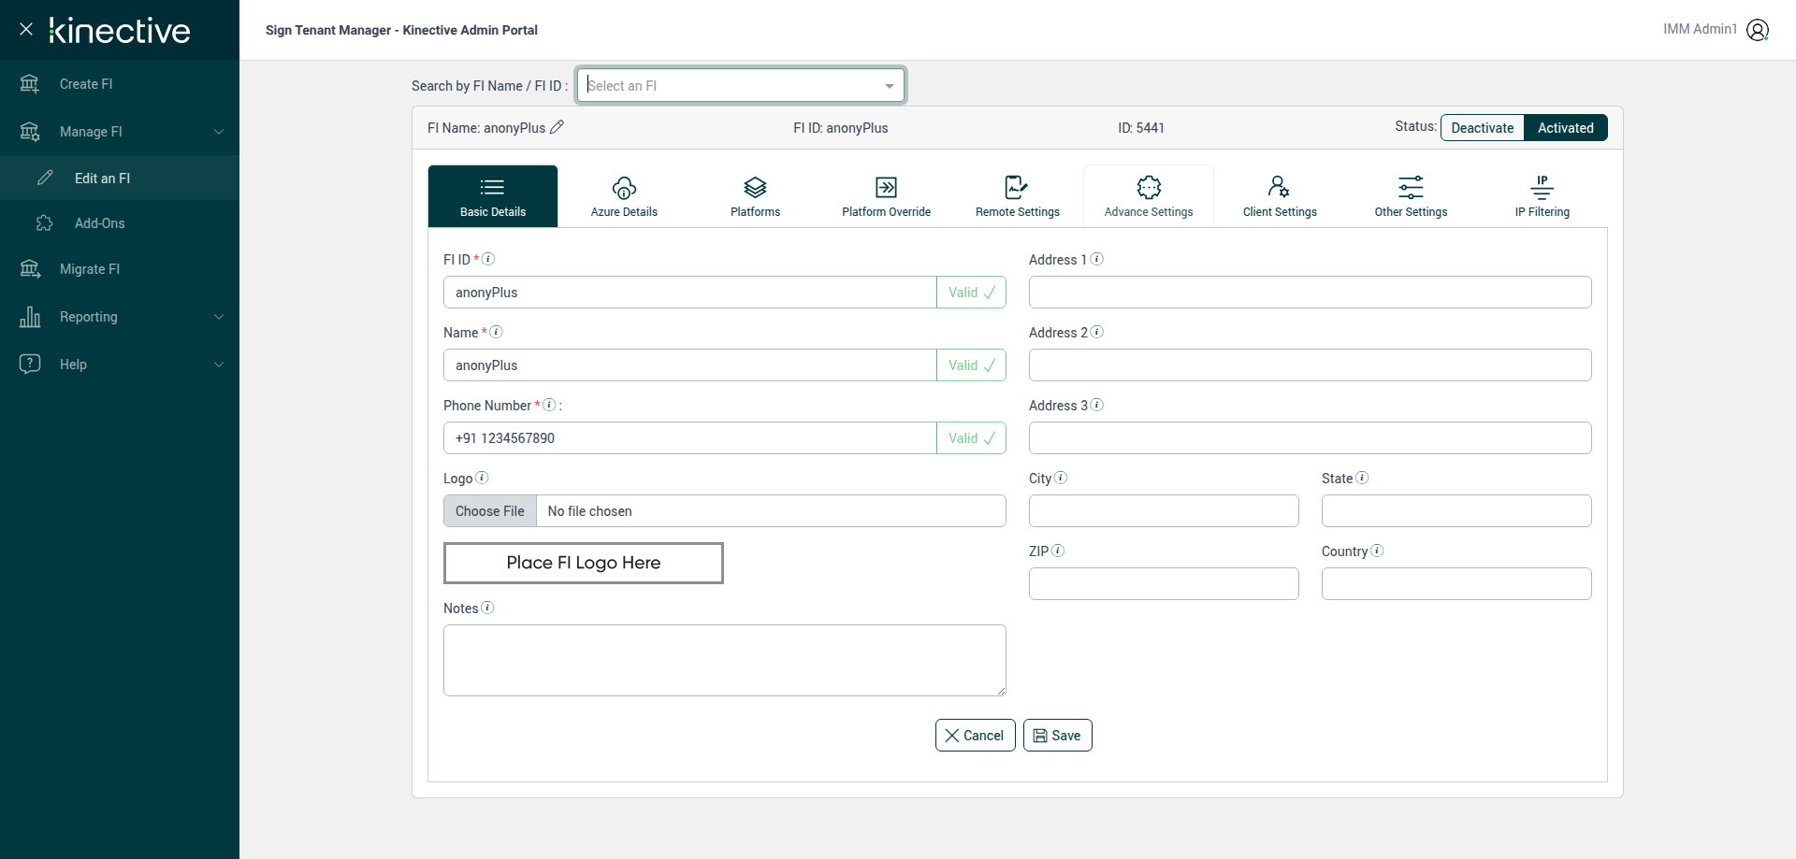The height and width of the screenshot is (859, 1796).
Task: Open the Basic Details tab
Action: (493, 196)
